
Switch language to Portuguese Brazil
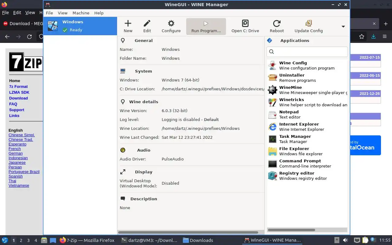tap(24, 171)
